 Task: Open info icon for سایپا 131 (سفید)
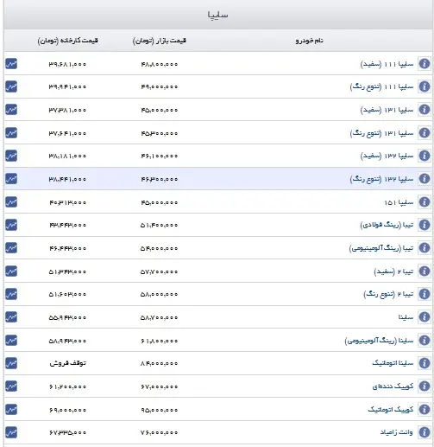425,110
